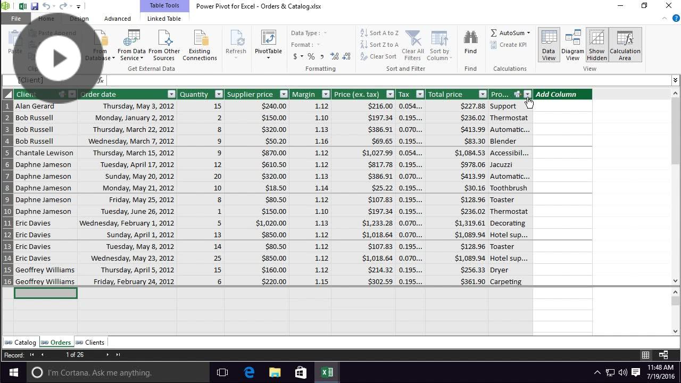
Task: Open Quantity column filter dropdown
Action: point(219,94)
